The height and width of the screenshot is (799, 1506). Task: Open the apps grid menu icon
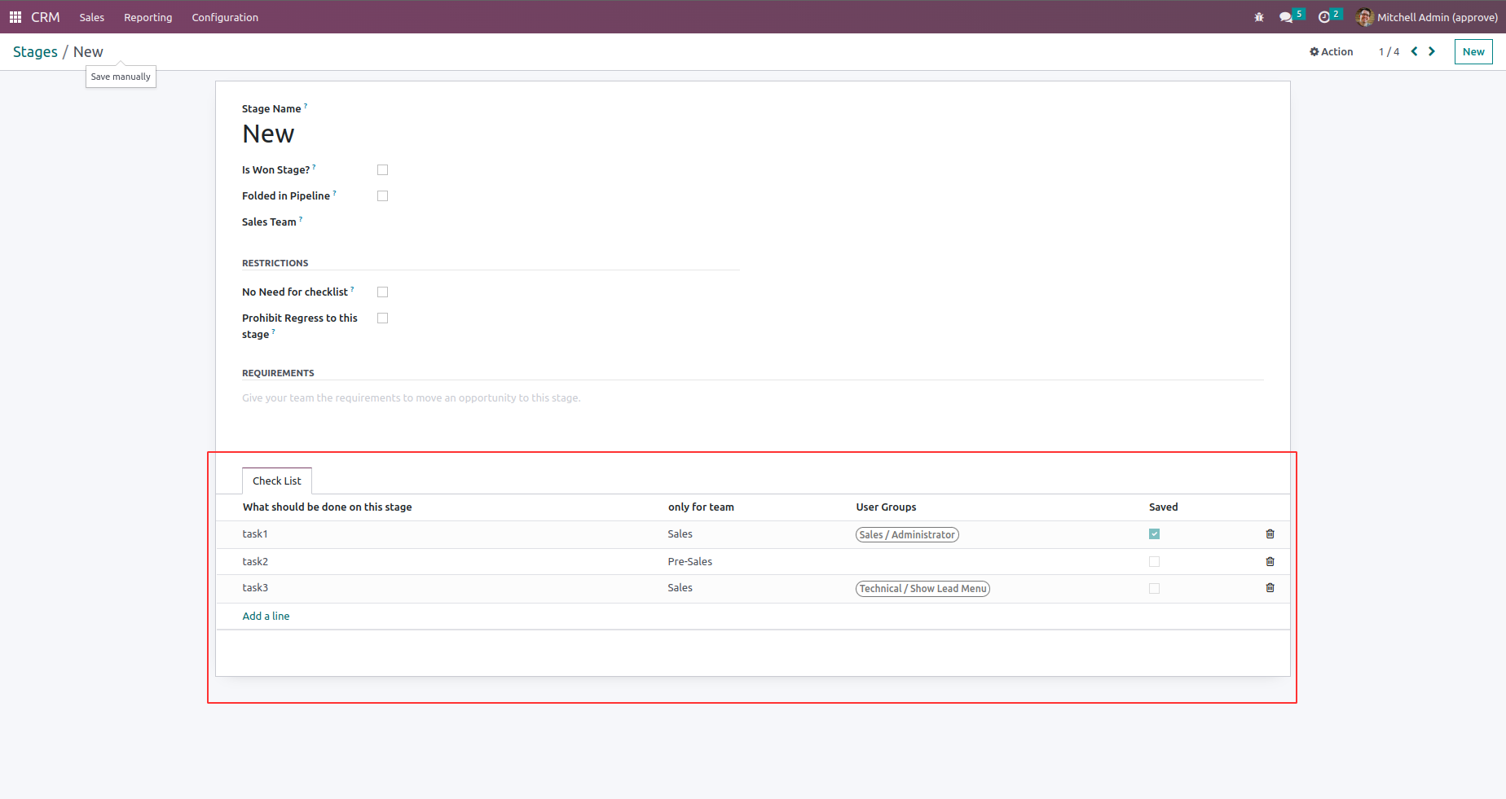pyautogui.click(x=15, y=17)
